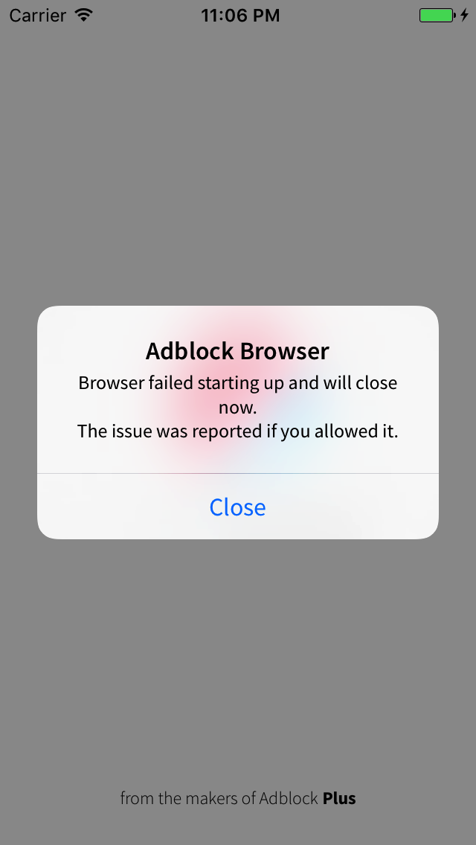Click the separator line above Close
The width and height of the screenshot is (476, 845).
coord(238,474)
